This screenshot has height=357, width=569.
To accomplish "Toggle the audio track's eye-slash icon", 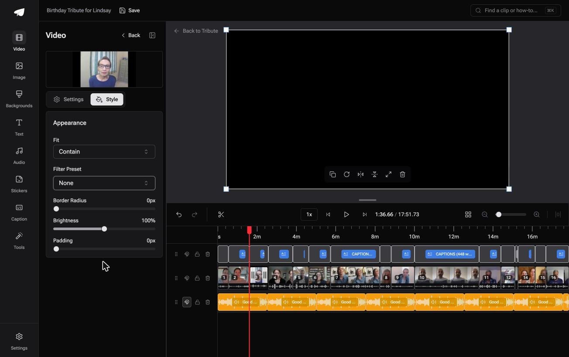I will [x=187, y=302].
